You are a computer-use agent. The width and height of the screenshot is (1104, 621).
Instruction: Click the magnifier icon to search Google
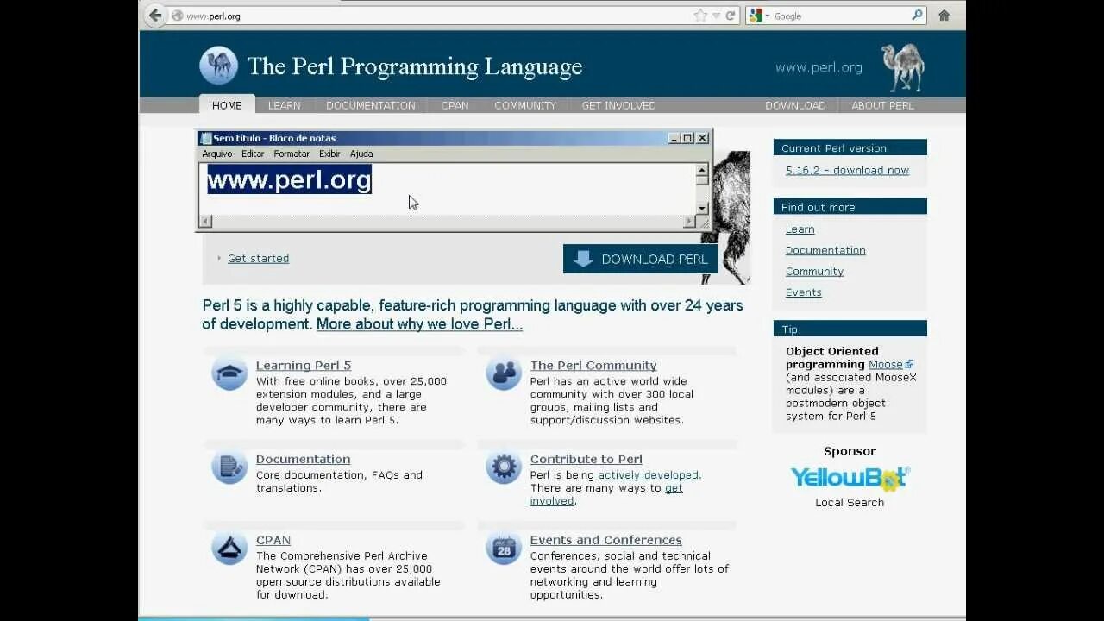(916, 15)
